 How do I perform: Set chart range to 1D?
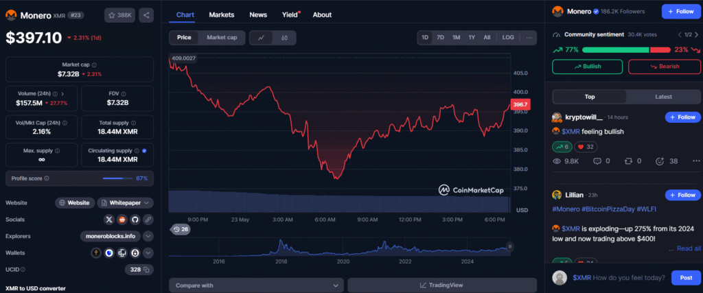425,38
